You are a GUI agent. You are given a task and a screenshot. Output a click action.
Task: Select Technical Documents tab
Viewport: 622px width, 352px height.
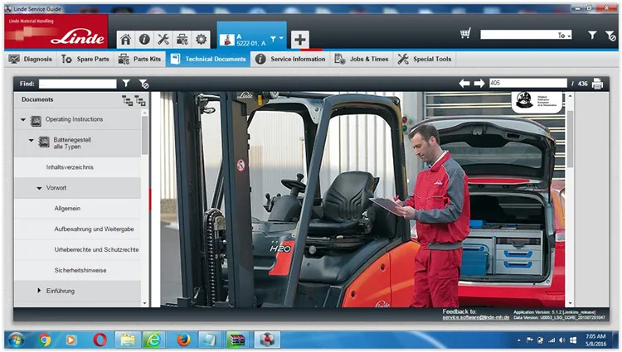tap(208, 59)
